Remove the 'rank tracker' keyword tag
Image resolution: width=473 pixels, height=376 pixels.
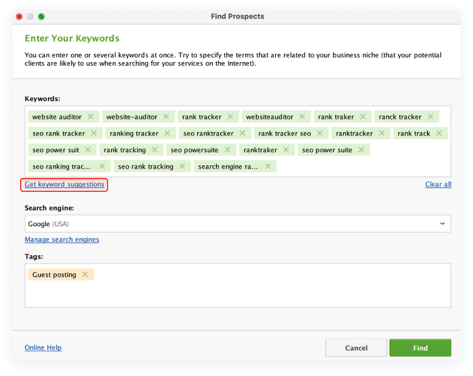[x=230, y=116]
